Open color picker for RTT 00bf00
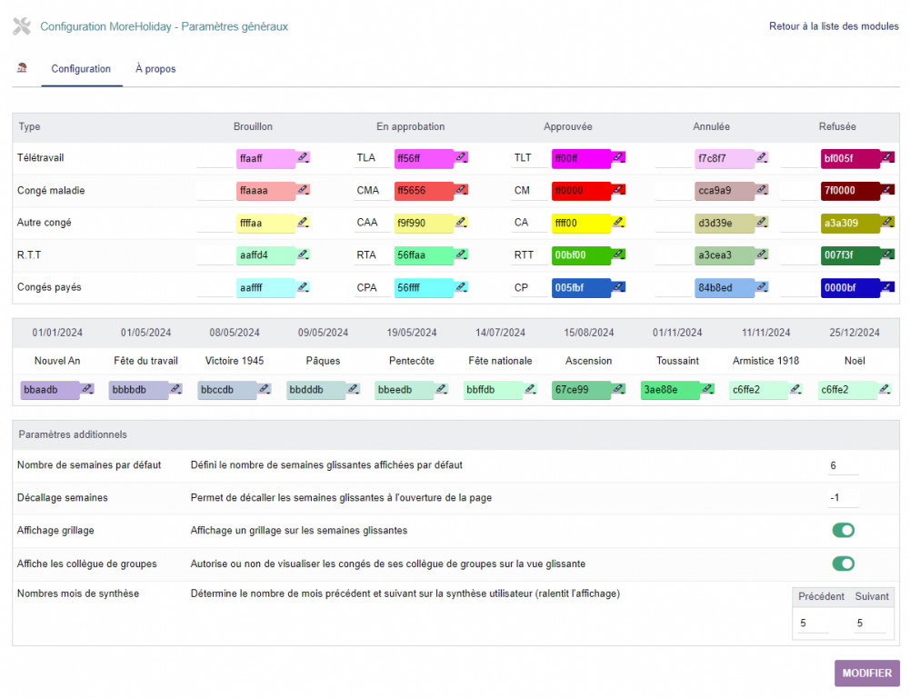Screen dimensions: 910x698 620,254
